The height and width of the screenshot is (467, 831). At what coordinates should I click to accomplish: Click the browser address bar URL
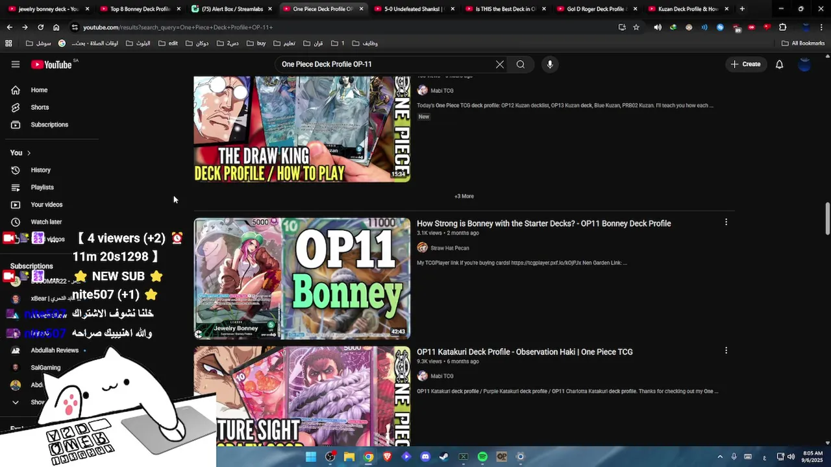pyautogui.click(x=178, y=27)
